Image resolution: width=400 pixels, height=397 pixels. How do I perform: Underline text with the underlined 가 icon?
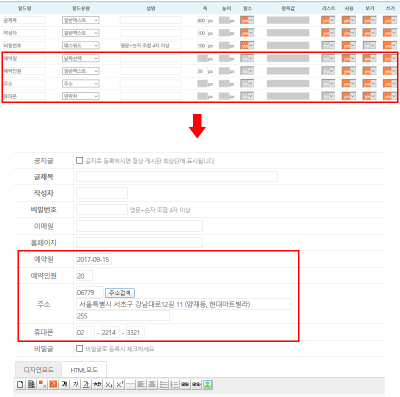pos(86,384)
